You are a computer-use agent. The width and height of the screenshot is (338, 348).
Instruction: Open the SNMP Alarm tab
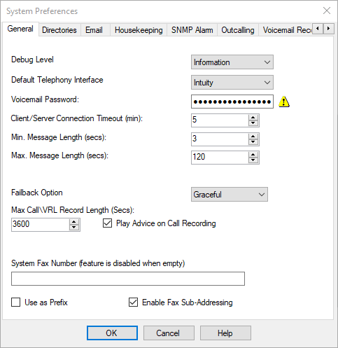192,30
